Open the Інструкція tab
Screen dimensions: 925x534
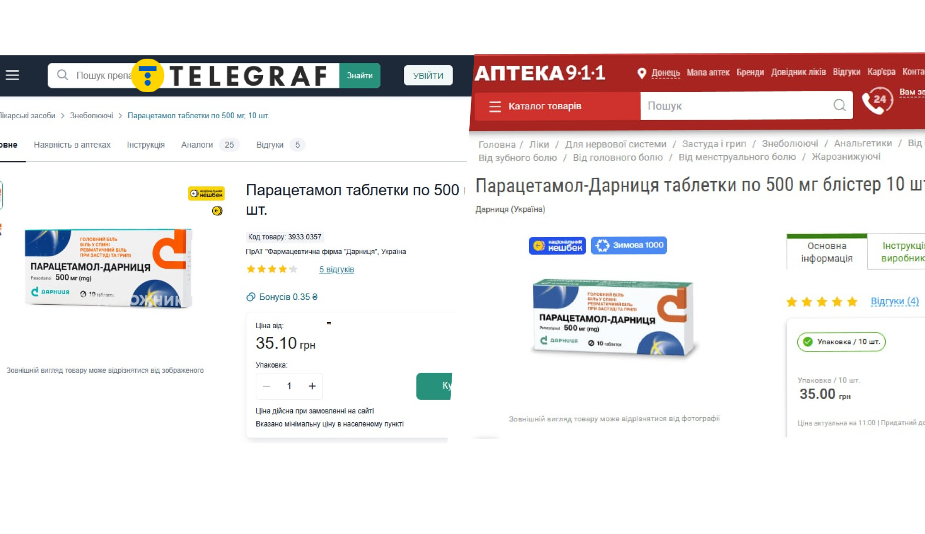coord(146,145)
